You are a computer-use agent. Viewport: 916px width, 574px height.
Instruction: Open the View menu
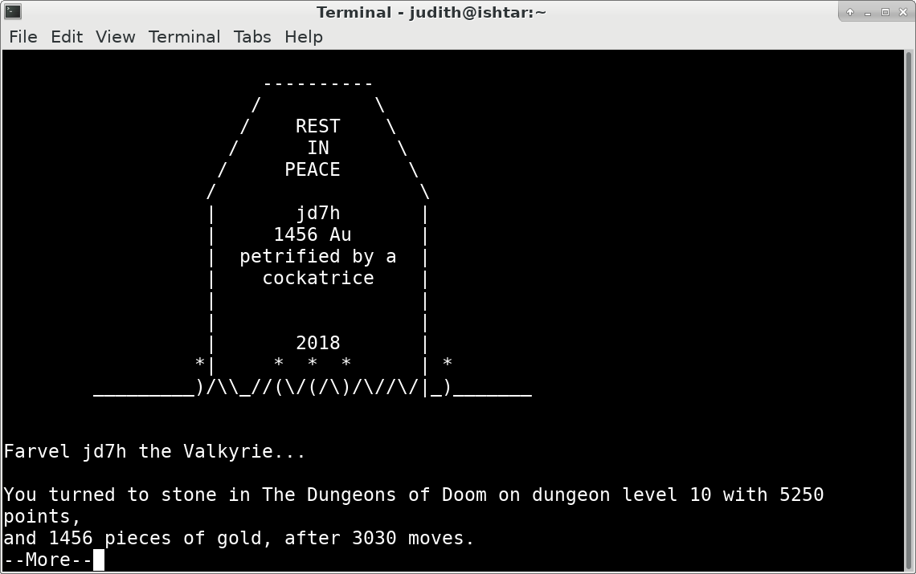click(x=115, y=37)
